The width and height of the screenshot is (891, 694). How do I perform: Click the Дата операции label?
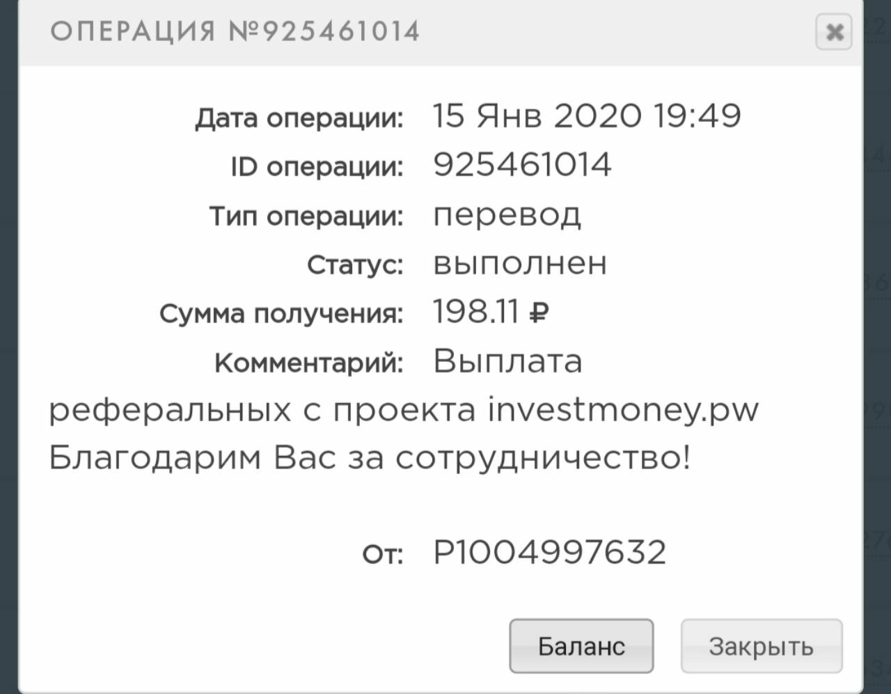coord(299,118)
